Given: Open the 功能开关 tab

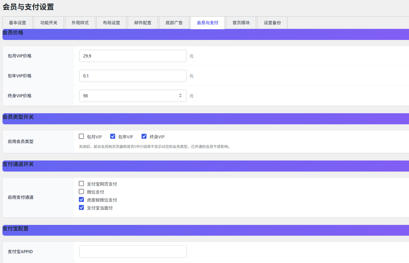Looking at the screenshot, I should tap(49, 23).
